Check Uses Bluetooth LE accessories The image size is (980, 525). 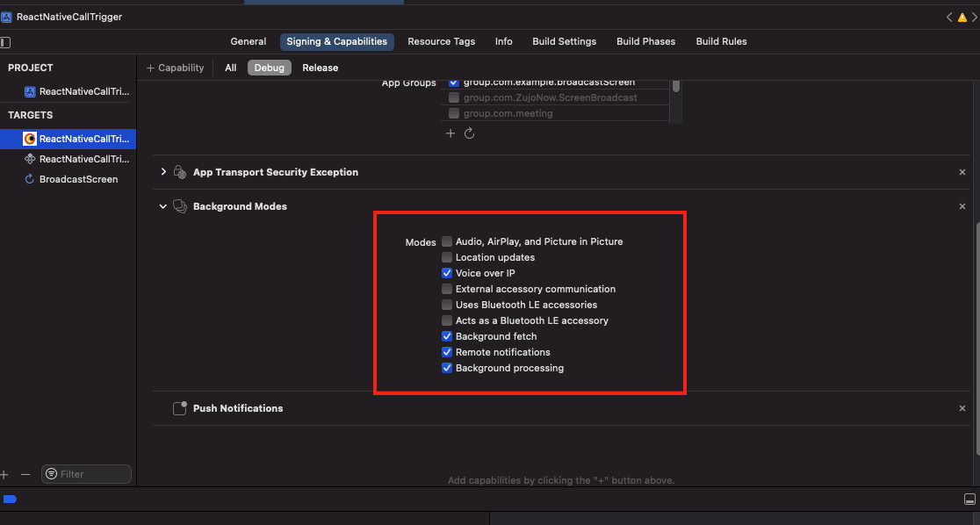(x=447, y=305)
